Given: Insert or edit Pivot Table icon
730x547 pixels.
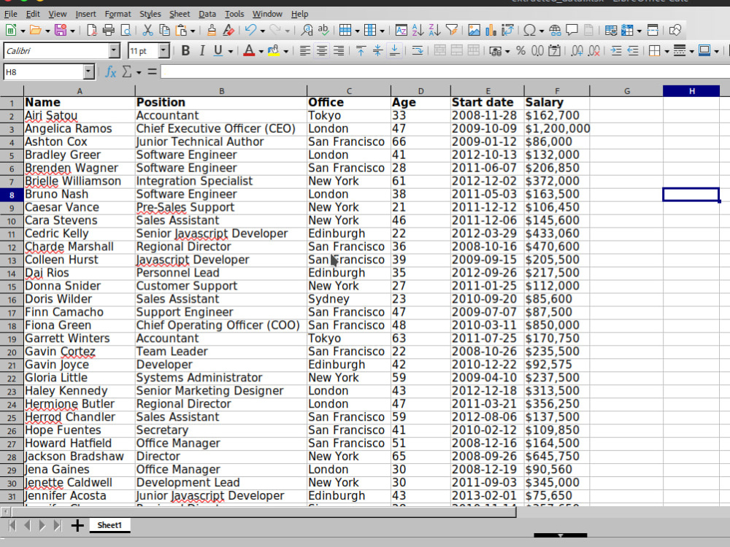Looking at the screenshot, I should tap(507, 31).
